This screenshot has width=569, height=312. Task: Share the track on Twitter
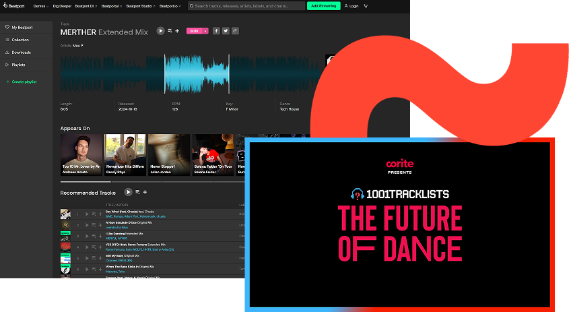(x=226, y=31)
